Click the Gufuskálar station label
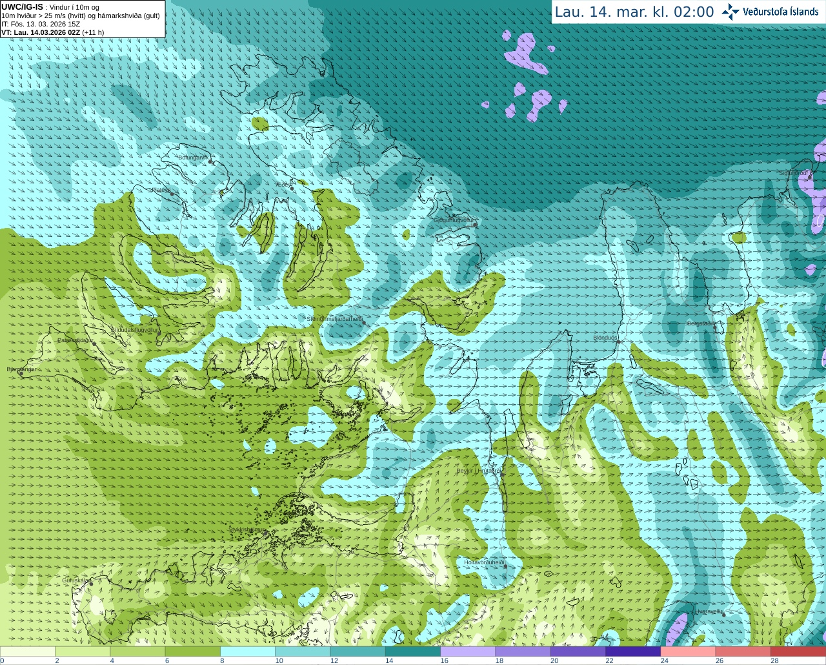Viewport: 826px width, 665px height. pyautogui.click(x=75, y=580)
